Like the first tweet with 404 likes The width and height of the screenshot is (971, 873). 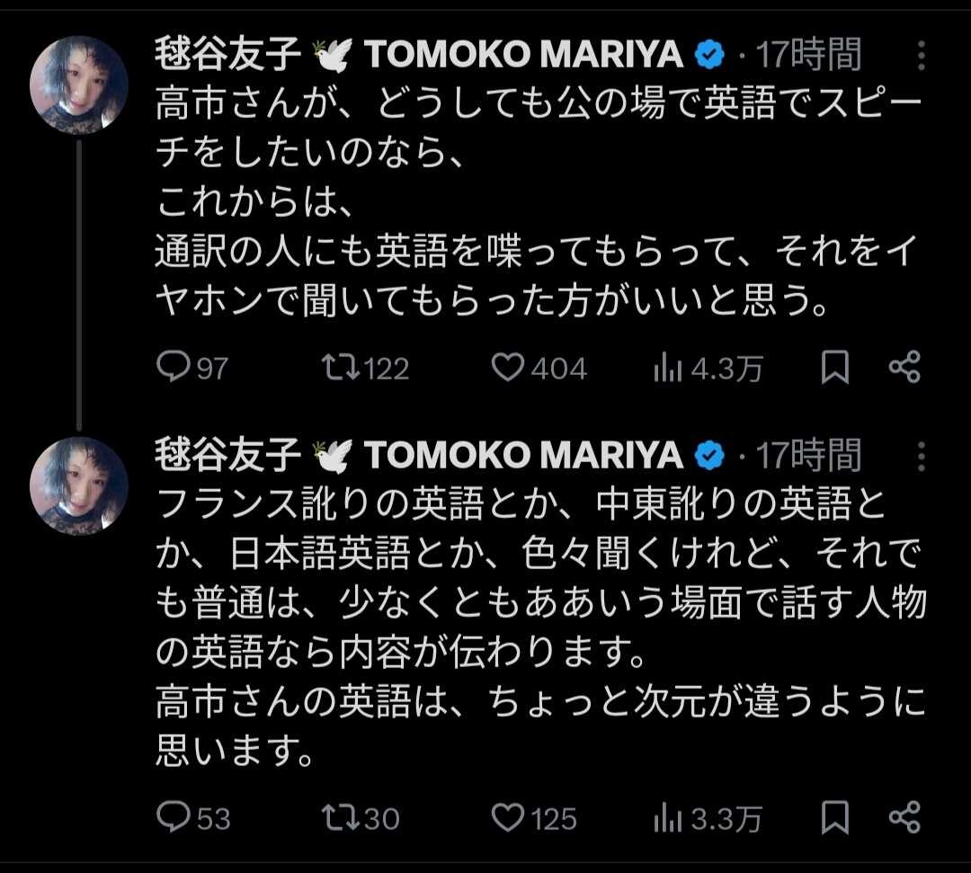(x=508, y=368)
